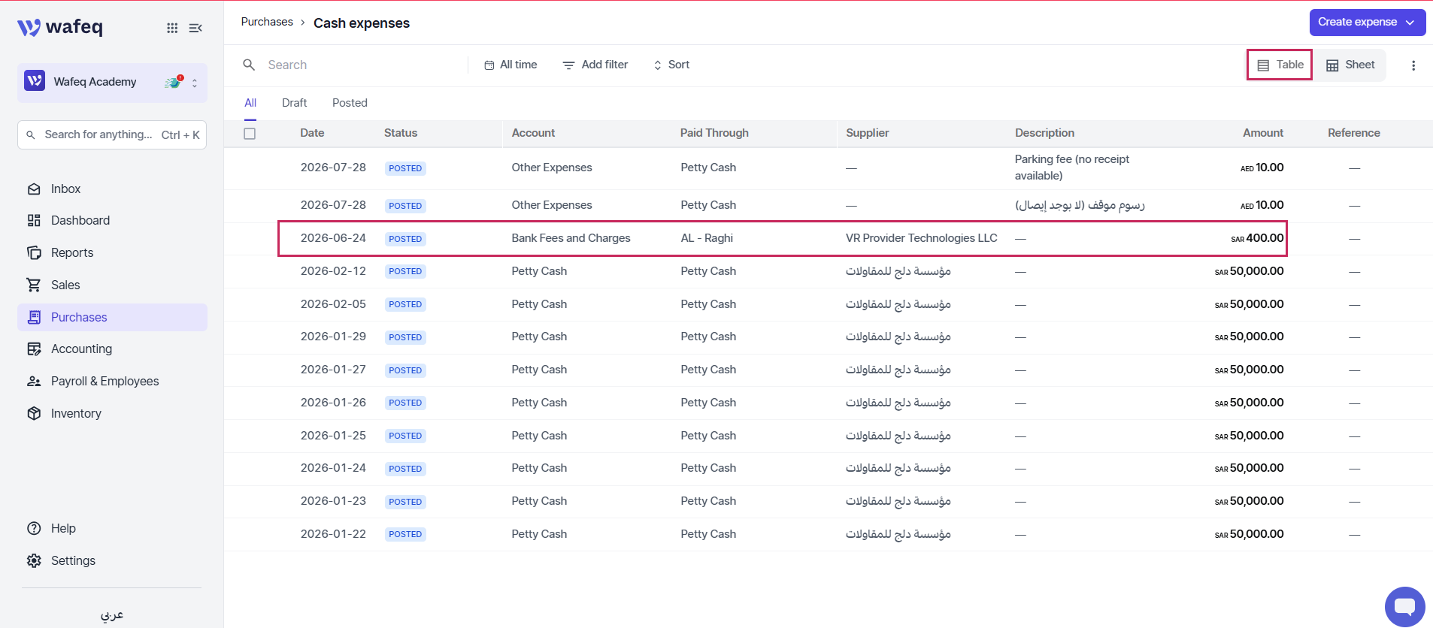The height and width of the screenshot is (628, 1433).
Task: Open the All time date range filter
Action: [x=510, y=65]
